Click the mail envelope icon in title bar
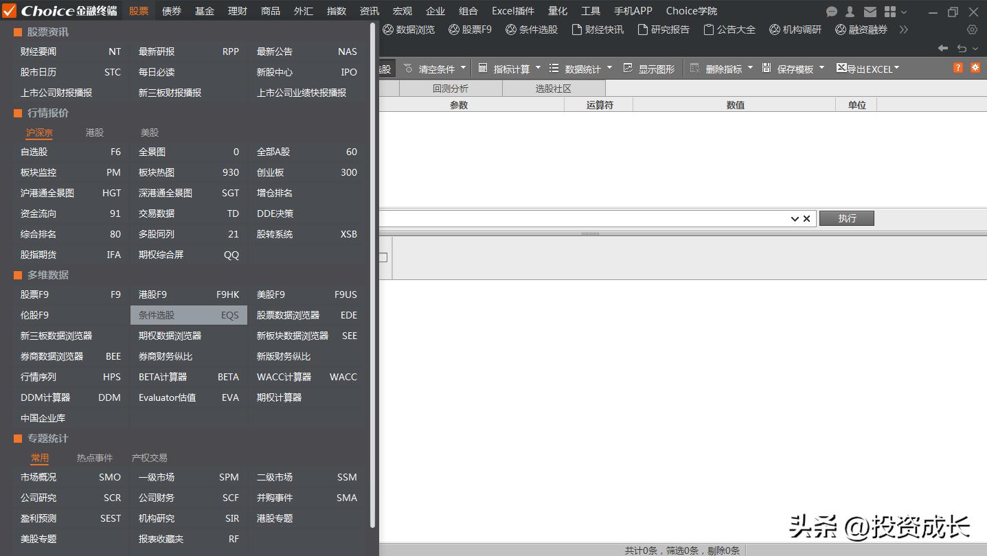Screen dimensions: 987x556 870,11
